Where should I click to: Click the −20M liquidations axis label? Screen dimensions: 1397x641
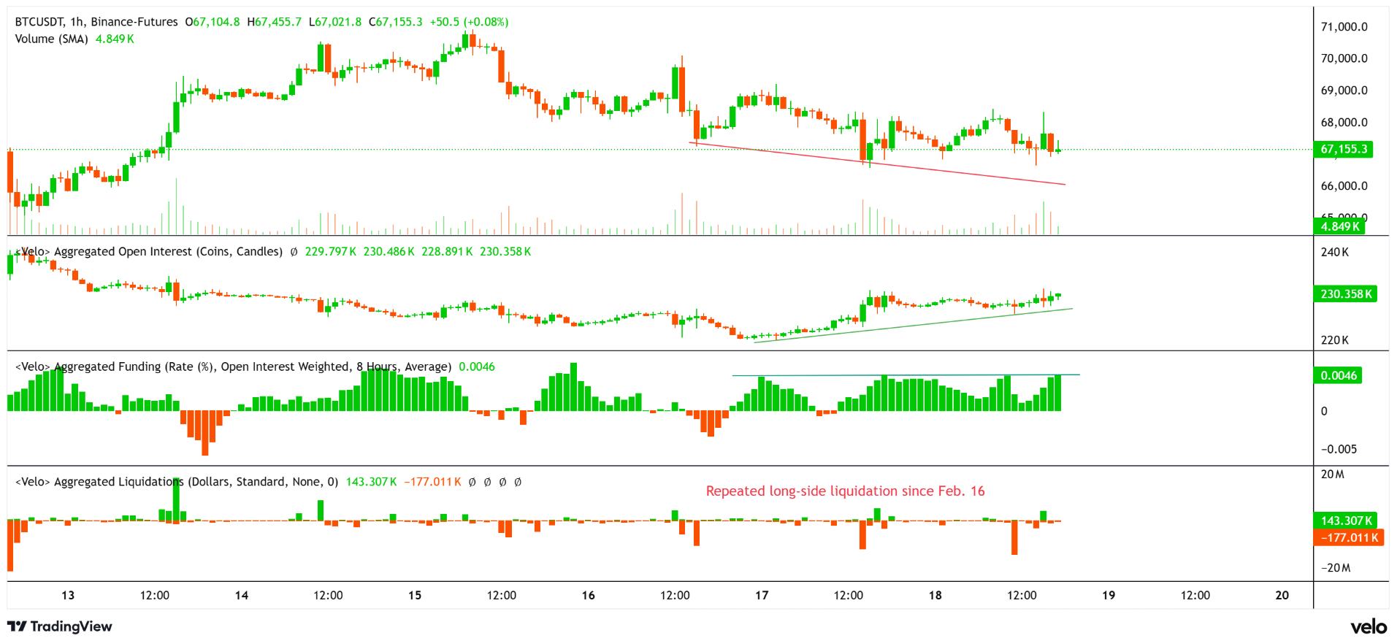point(1336,568)
